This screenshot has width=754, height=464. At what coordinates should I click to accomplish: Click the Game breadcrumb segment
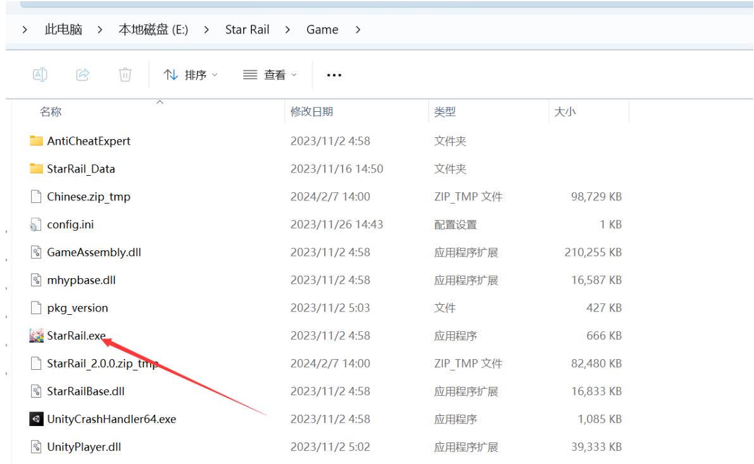tap(322, 30)
